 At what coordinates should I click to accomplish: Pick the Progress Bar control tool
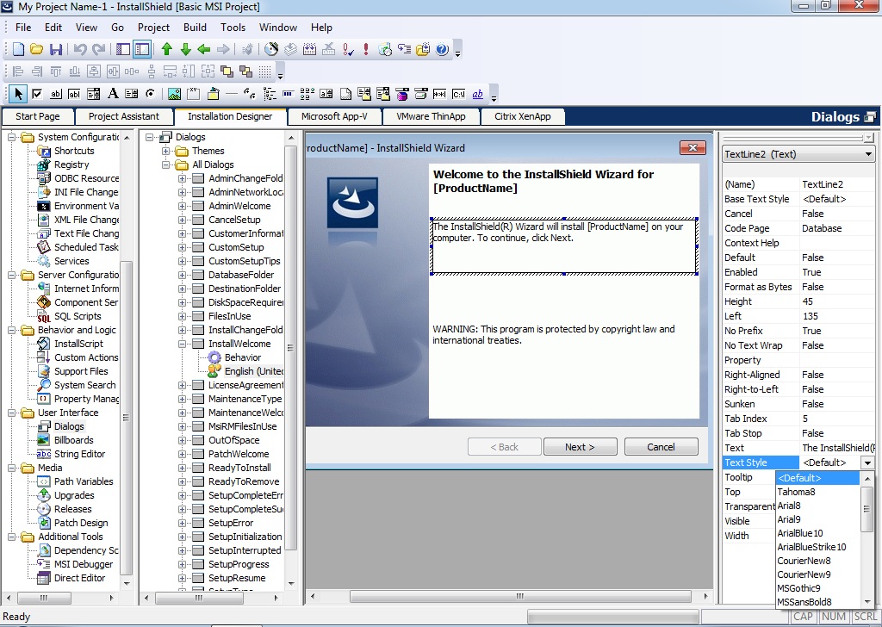click(288, 94)
